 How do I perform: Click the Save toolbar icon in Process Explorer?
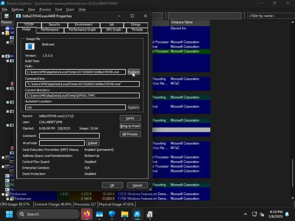[x=7, y=16]
